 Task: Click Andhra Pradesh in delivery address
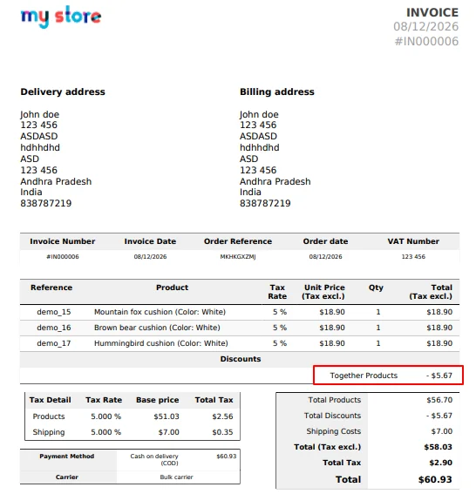coord(56,181)
